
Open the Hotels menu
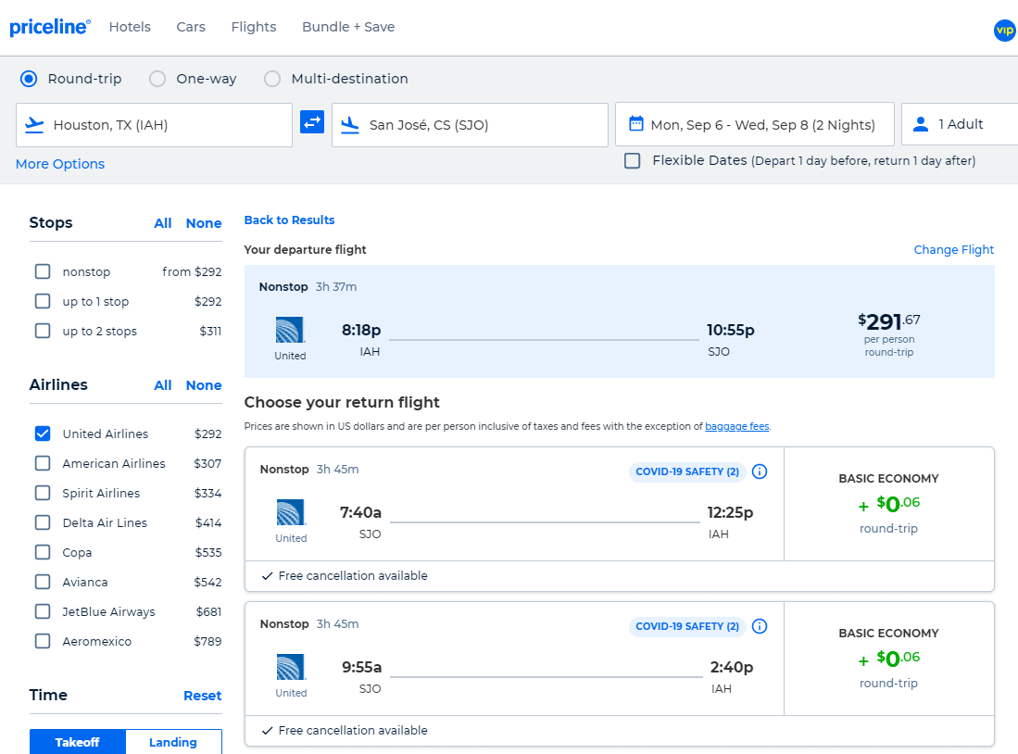click(x=130, y=27)
